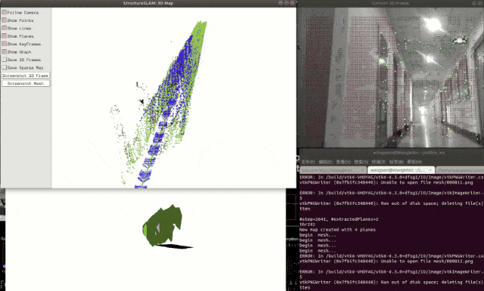Switch to the third terminal tab
Image resolution: width=484 pixels, height=291 pixels.
[x=460, y=170]
